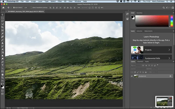175x109 pixels.
Task: Click the Home icon in options bar
Action: (x=3, y=8)
